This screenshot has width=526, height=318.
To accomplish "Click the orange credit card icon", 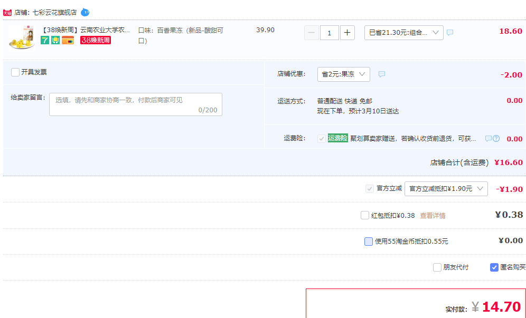I will [x=68, y=40].
